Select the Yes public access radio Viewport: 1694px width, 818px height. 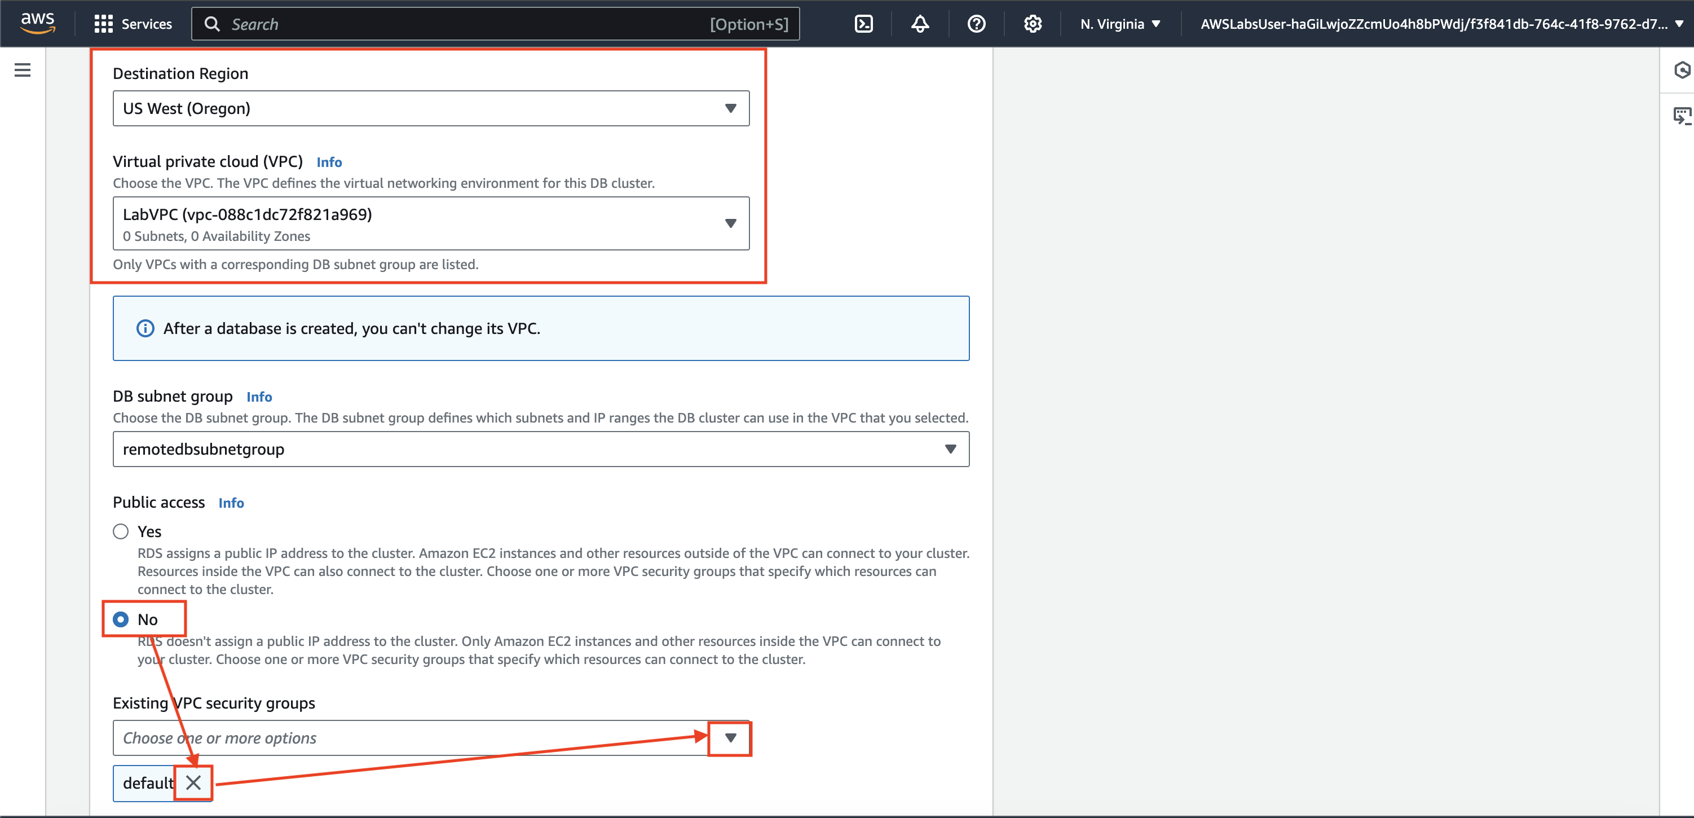120,531
